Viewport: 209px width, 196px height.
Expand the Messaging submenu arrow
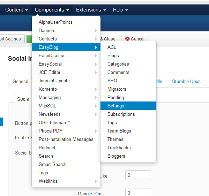click(96, 98)
